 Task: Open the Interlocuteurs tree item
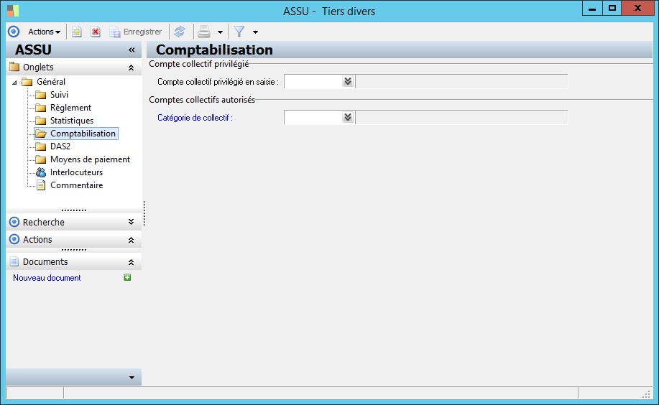pyautogui.click(x=76, y=172)
